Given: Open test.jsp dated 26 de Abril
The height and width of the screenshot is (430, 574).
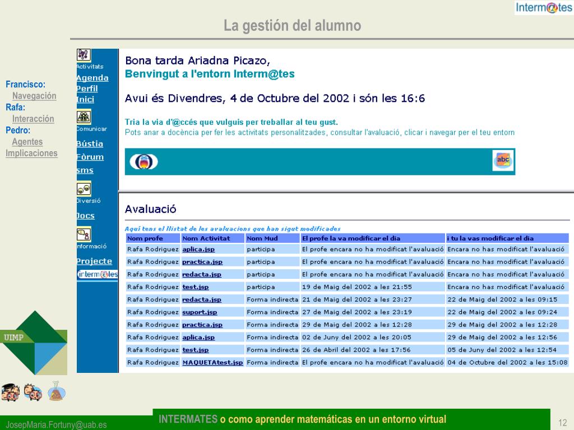Looking at the screenshot, I should click(x=196, y=350).
